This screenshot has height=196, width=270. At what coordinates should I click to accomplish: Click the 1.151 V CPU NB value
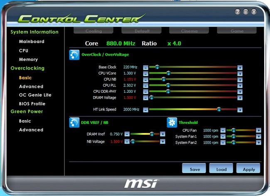pos(130,79)
